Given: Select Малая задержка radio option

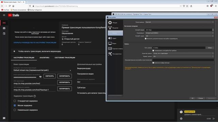Looking at the screenshot, I should tap(15, 105).
